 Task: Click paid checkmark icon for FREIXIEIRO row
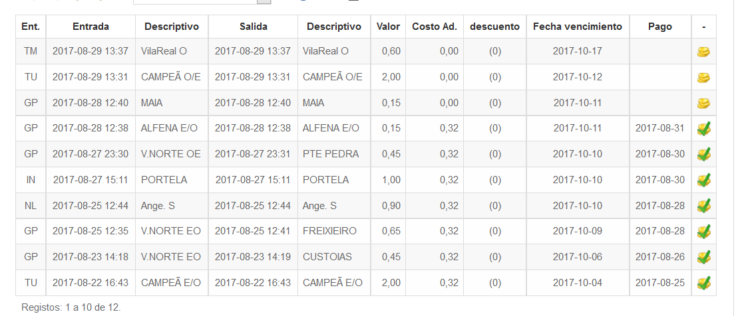coord(703,231)
